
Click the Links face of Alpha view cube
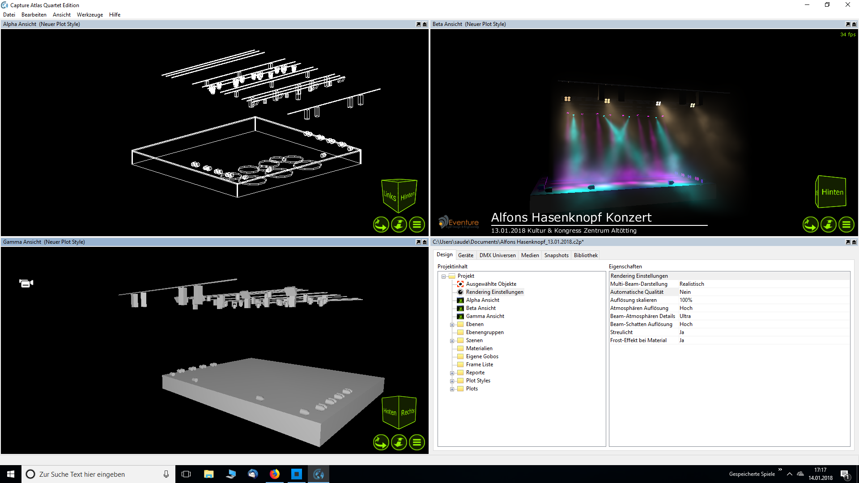[x=389, y=195]
